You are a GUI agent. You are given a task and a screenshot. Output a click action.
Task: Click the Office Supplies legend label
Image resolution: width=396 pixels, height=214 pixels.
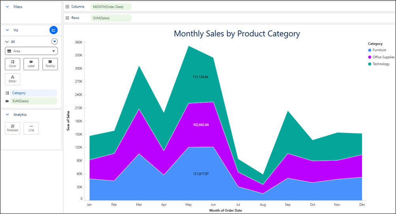click(383, 57)
